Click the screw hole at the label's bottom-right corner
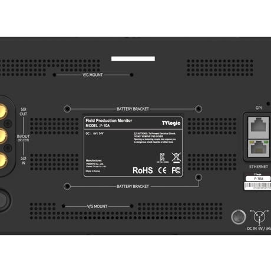The image size is (271, 271). point(199,177)
